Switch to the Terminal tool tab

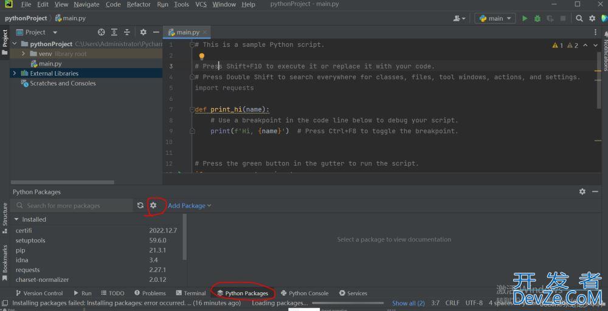point(191,293)
